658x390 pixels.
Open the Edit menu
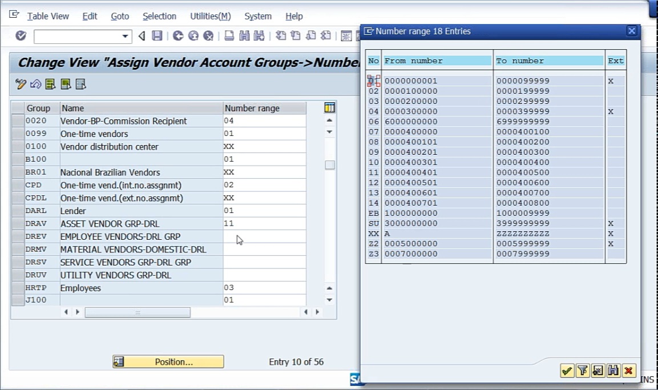(x=90, y=16)
